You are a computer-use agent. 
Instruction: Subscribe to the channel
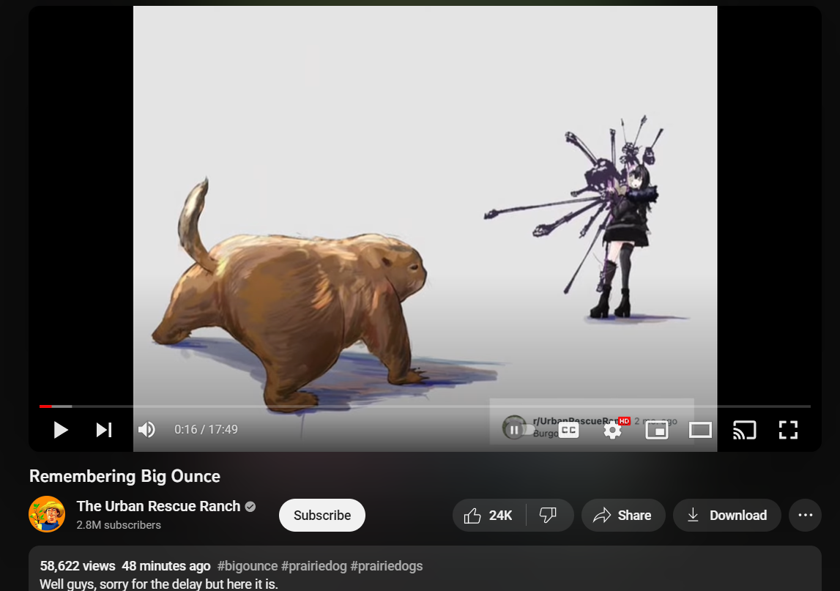click(x=322, y=516)
